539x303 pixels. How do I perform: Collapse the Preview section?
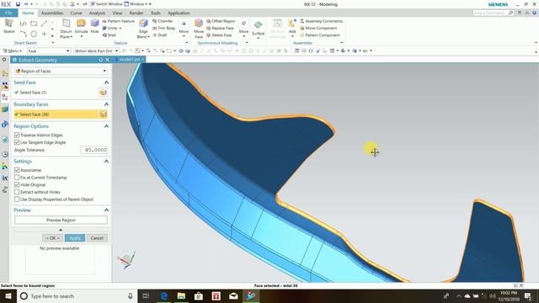coord(106,210)
